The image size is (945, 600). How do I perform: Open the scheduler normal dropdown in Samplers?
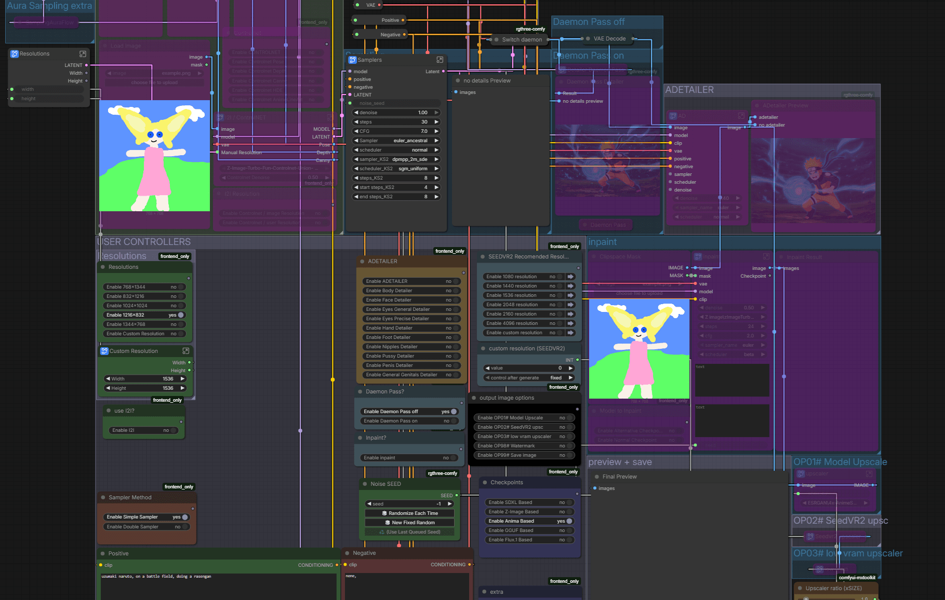click(396, 150)
